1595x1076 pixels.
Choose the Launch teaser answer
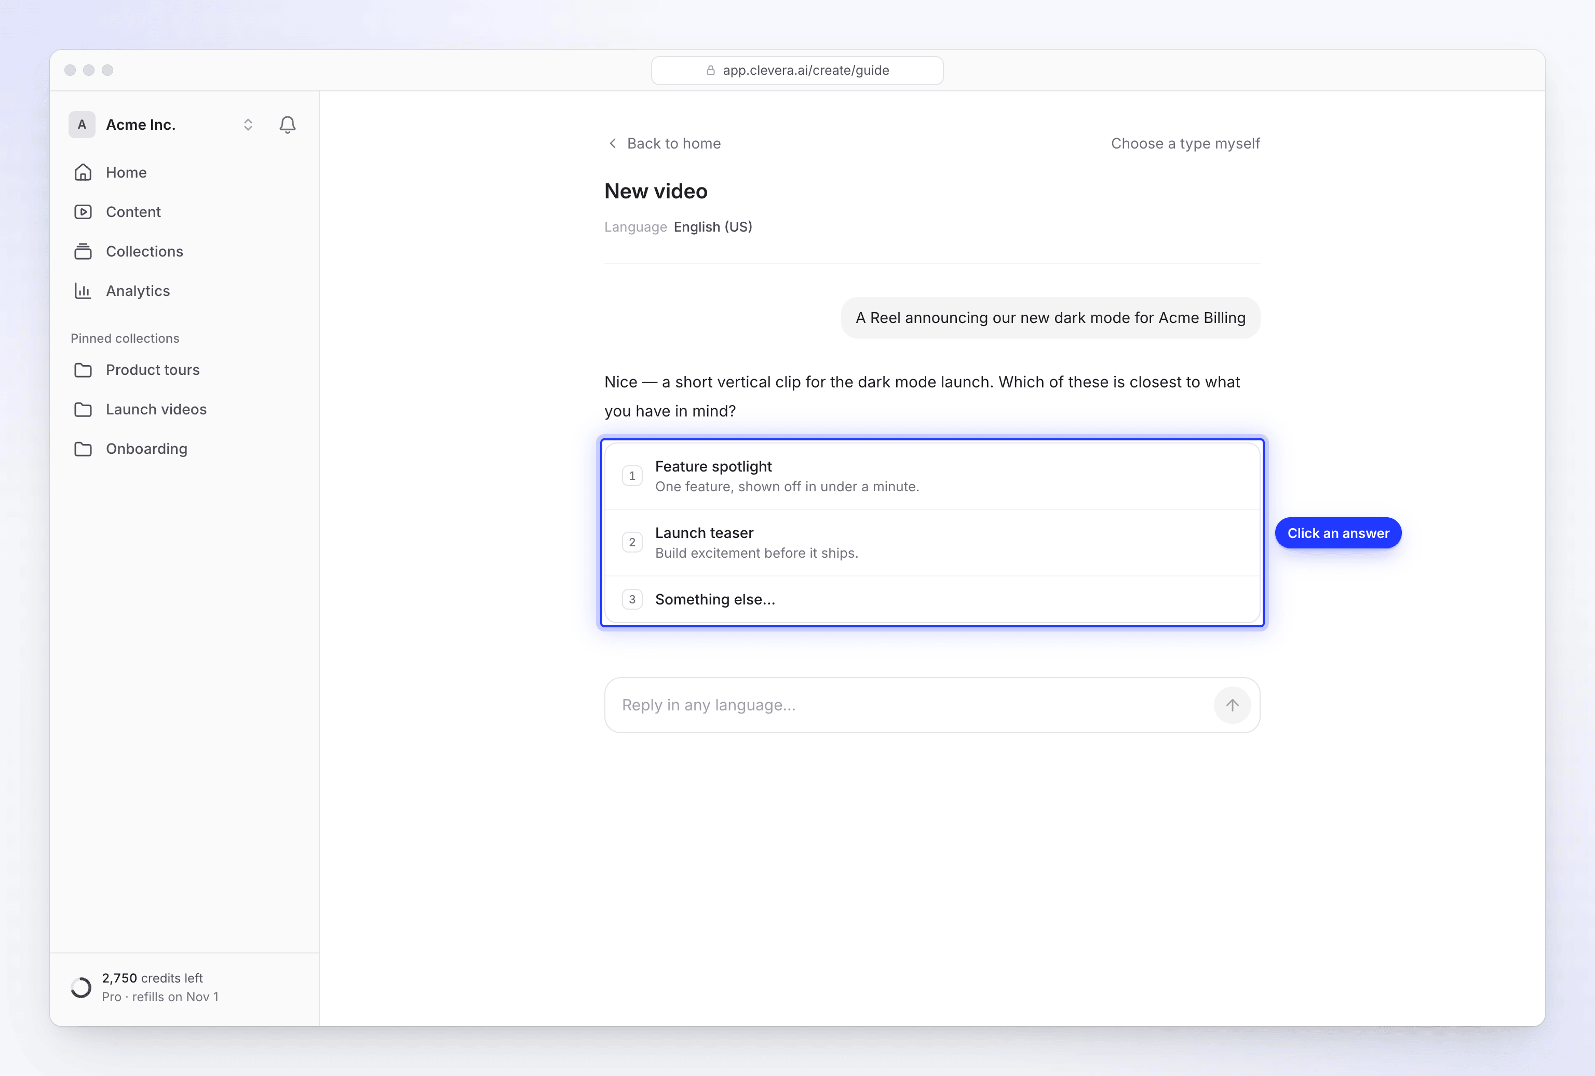[932, 543]
